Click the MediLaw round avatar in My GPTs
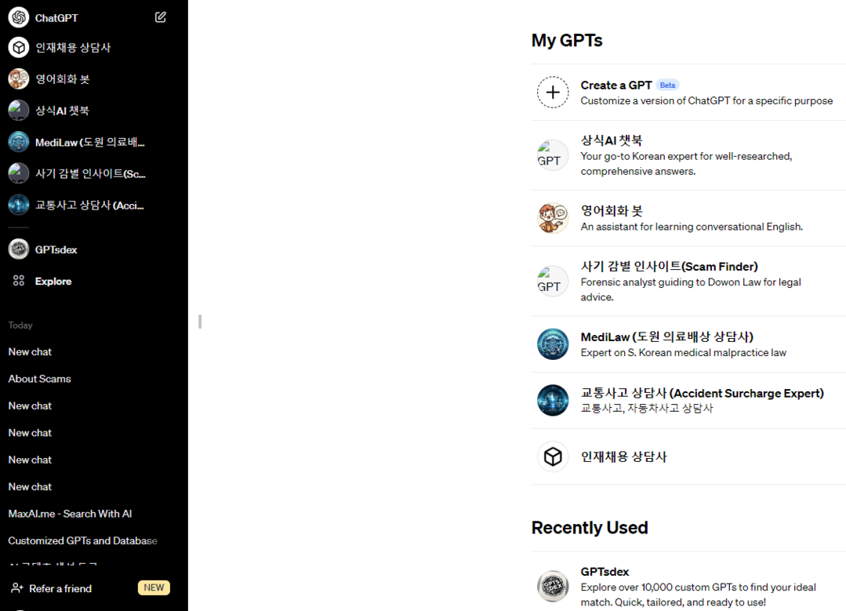846x611 pixels. coord(553,344)
